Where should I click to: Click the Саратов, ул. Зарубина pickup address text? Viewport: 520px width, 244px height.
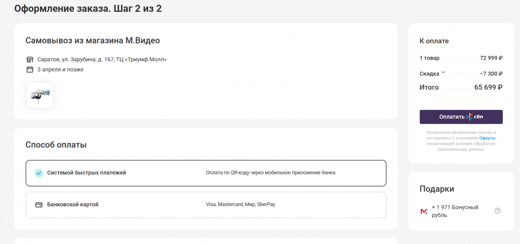[102, 59]
